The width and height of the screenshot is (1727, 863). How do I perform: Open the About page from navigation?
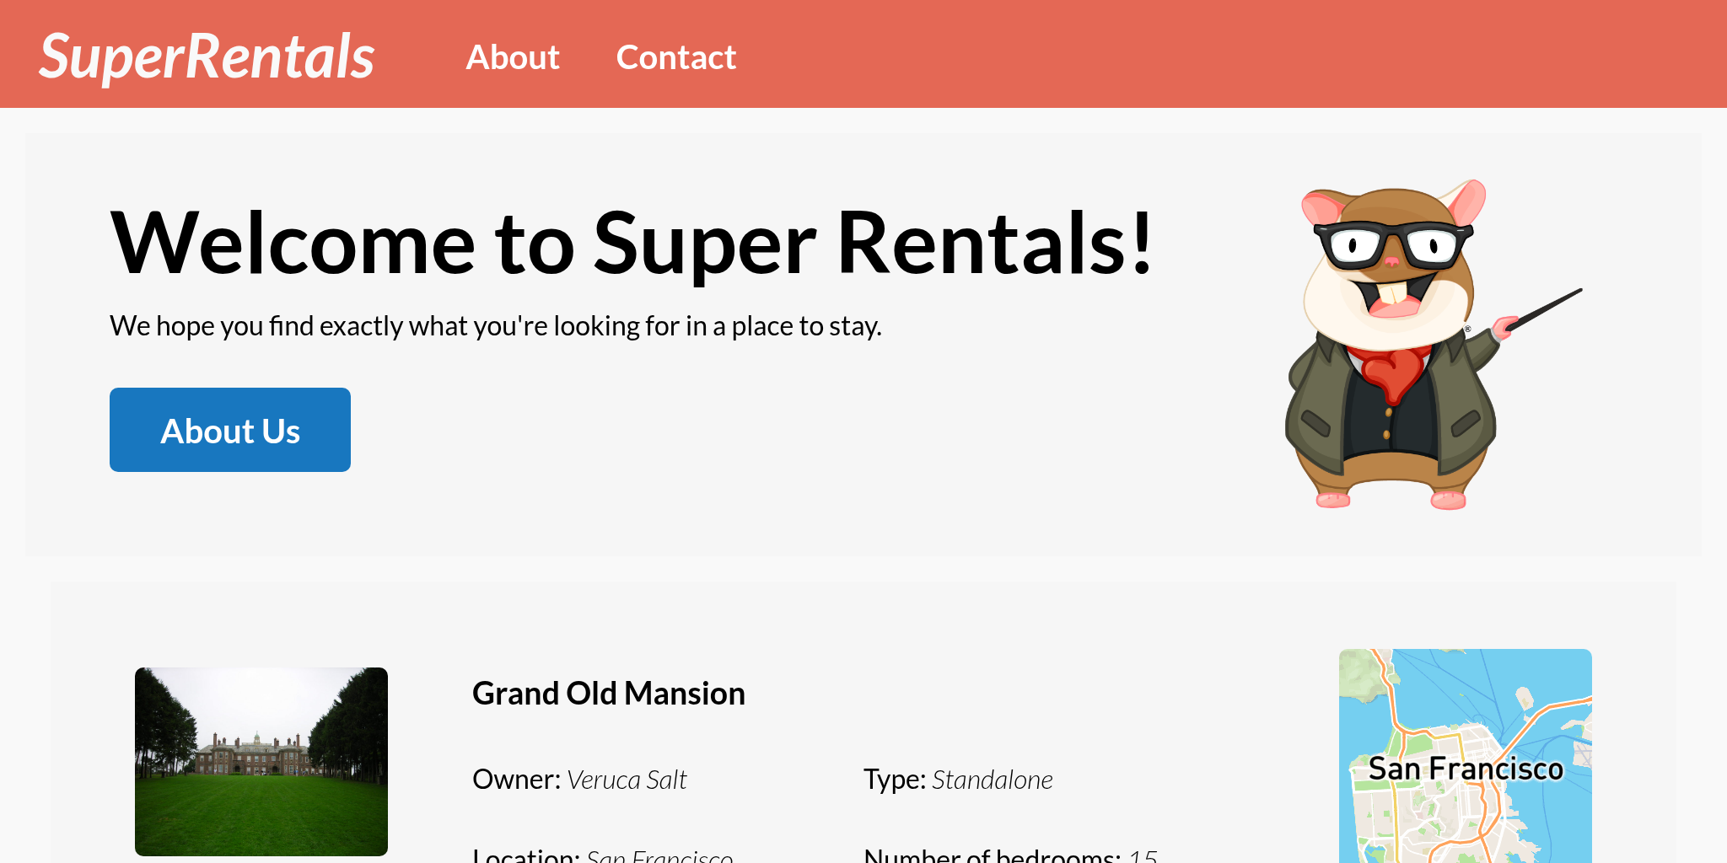pyautogui.click(x=513, y=57)
